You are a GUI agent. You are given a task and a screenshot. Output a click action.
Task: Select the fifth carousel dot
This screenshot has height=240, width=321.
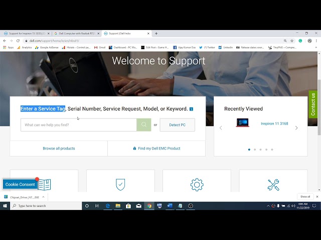pyautogui.click(x=272, y=149)
